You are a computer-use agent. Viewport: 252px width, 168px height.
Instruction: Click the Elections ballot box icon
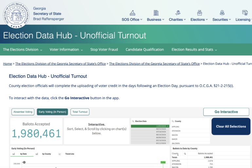click(x=199, y=13)
